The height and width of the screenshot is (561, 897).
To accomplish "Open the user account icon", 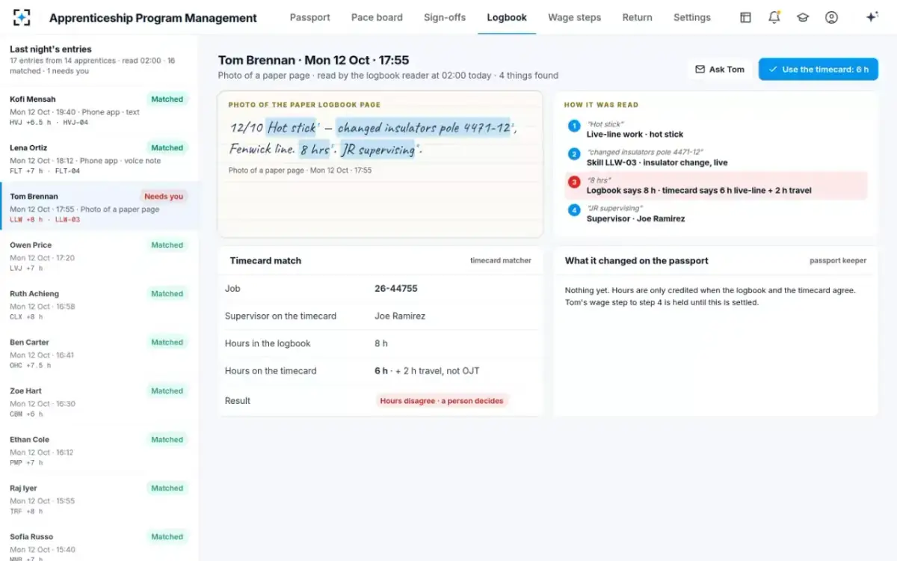I will pyautogui.click(x=831, y=17).
